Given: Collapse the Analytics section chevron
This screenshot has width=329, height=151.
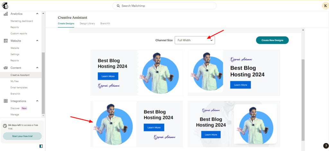Looking at the screenshot, I should (37, 13).
